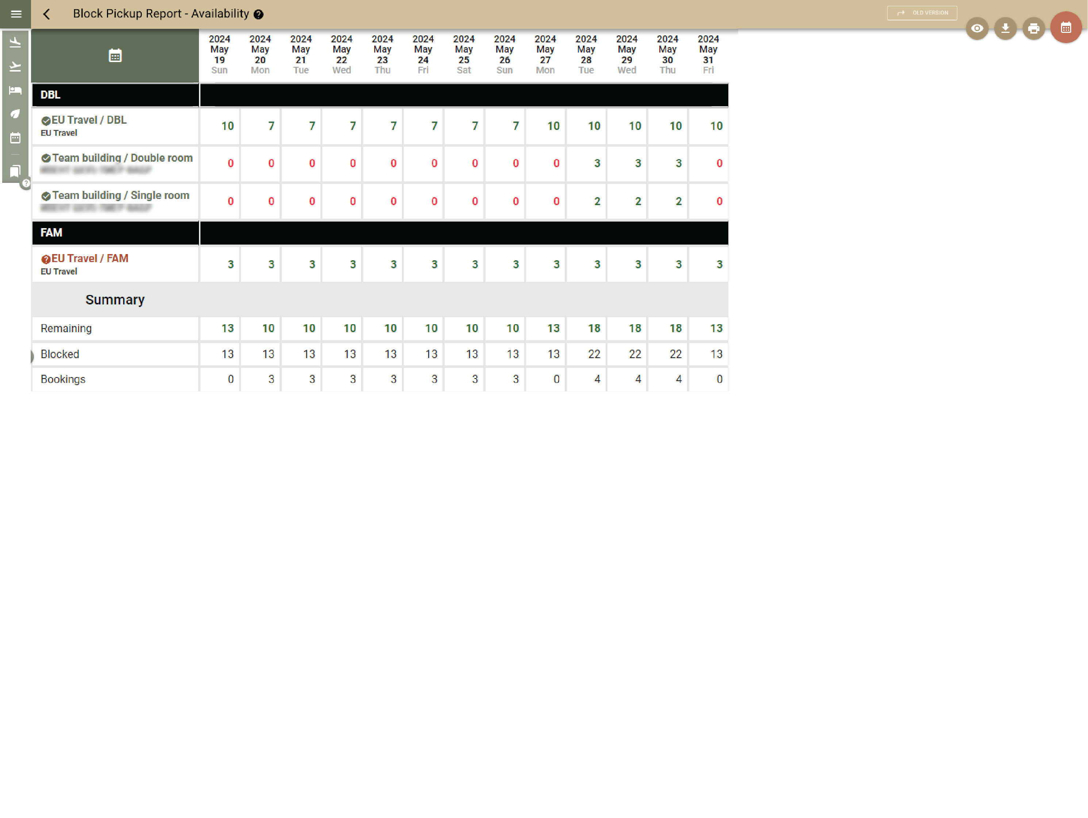Toggle the eye visibility options button
The width and height of the screenshot is (1088, 818).
point(977,28)
